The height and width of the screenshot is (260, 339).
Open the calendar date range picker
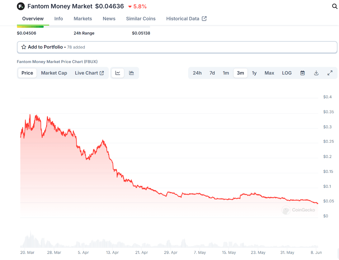pyautogui.click(x=302, y=73)
